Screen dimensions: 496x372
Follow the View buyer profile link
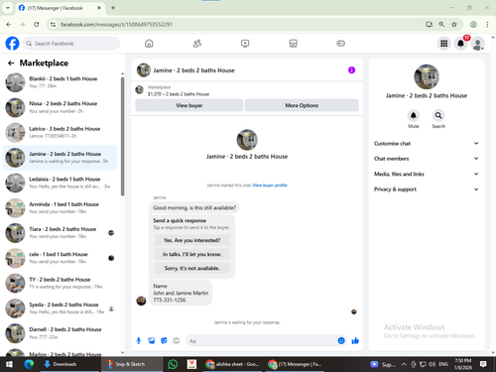[270, 186]
